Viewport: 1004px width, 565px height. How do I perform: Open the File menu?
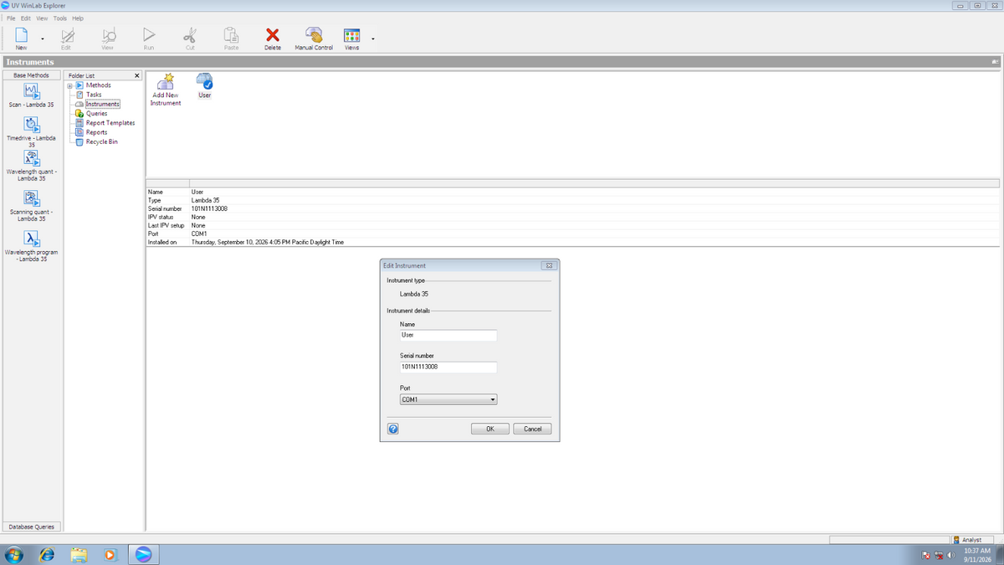[x=11, y=18]
